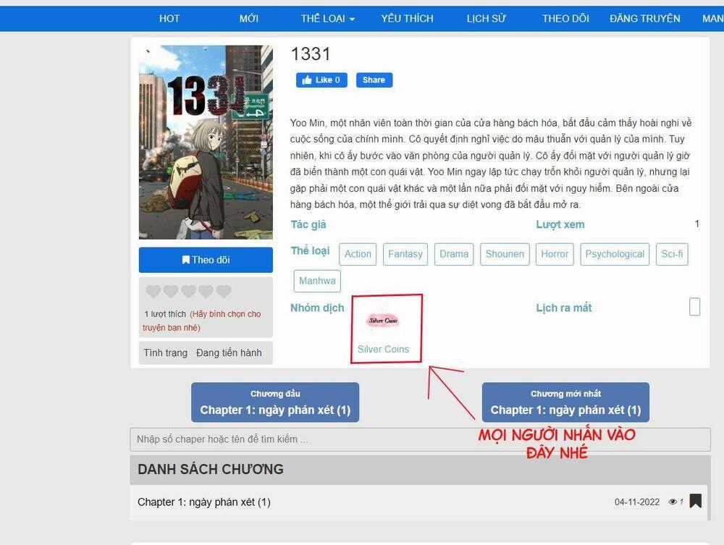Toggle Theo dõi follow button
The image size is (724, 545).
click(206, 260)
